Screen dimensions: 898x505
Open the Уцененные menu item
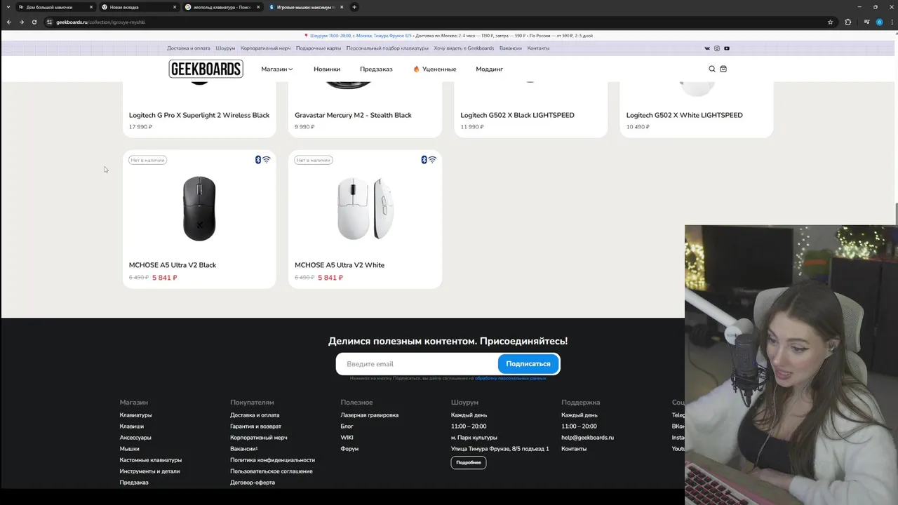click(x=434, y=69)
